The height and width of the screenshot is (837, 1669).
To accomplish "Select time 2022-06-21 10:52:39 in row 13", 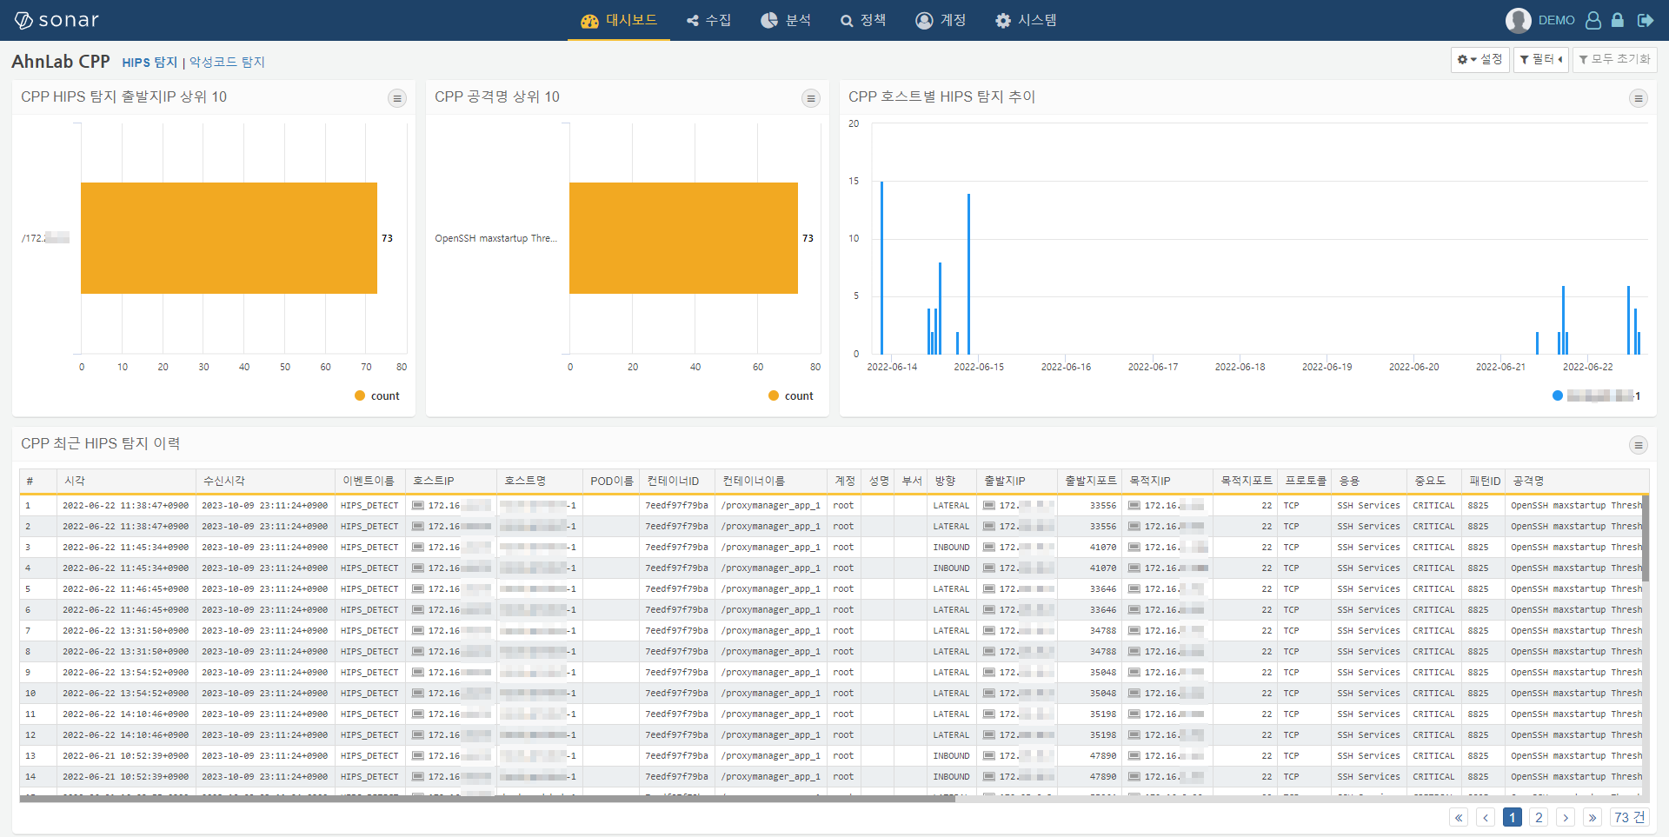I will click(x=126, y=755).
